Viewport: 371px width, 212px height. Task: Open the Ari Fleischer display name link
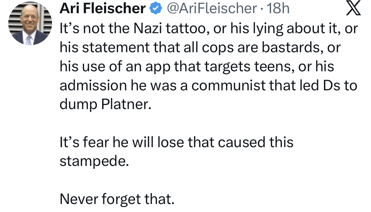click(103, 9)
